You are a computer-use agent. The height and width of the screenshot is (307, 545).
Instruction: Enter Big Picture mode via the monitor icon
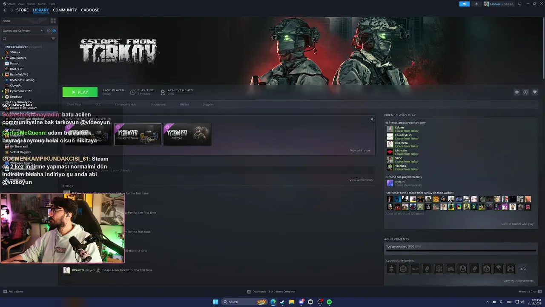[519, 4]
